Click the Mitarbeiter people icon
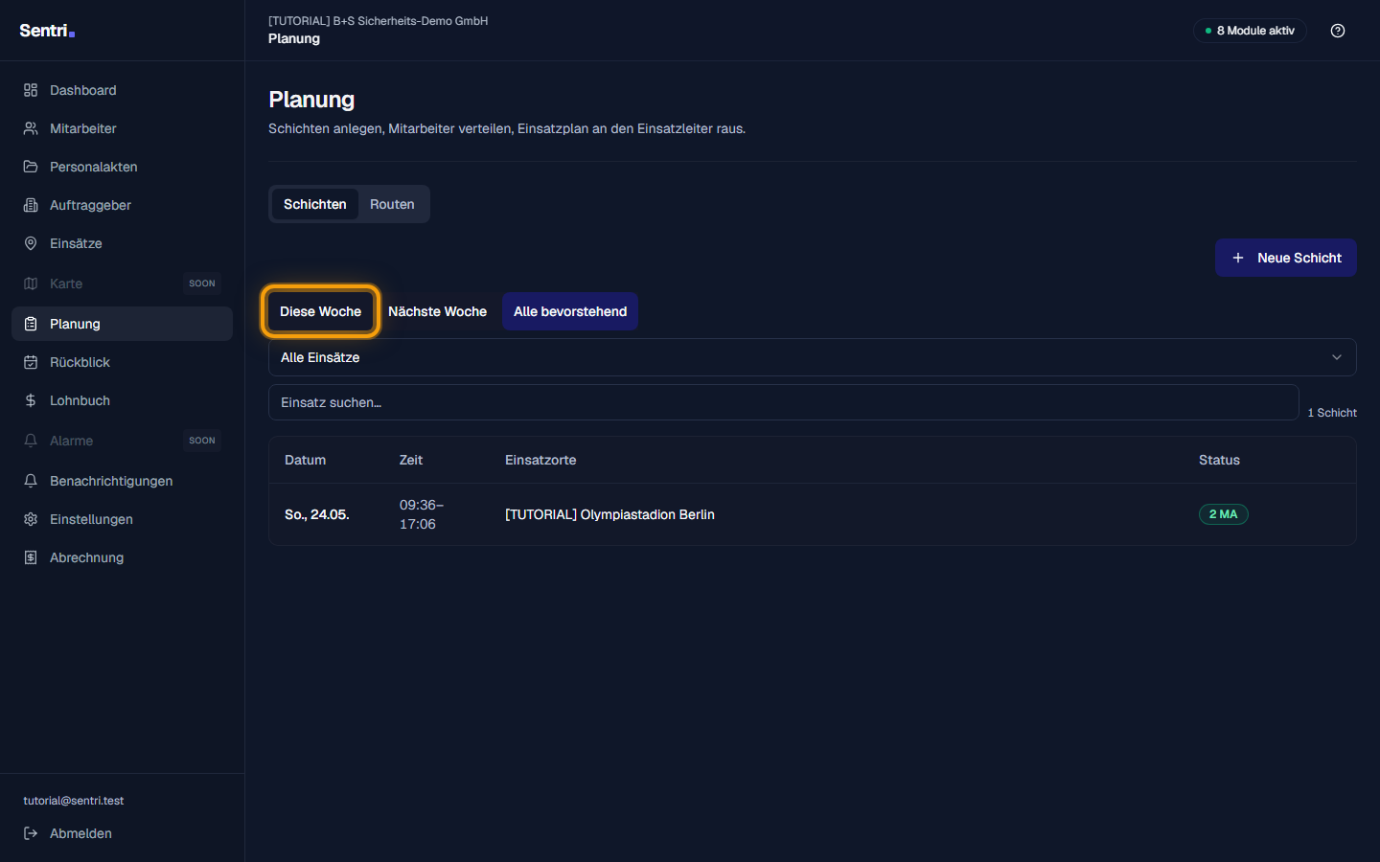Viewport: 1380px width, 862px height. click(x=31, y=128)
